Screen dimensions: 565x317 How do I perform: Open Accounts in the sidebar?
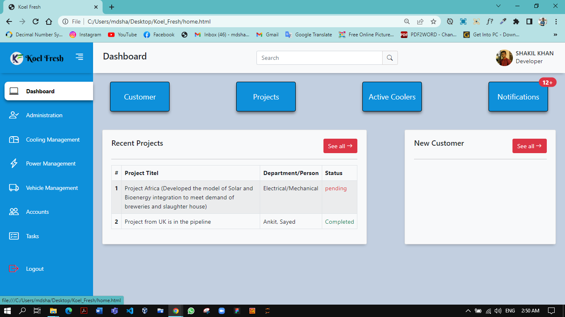(37, 212)
